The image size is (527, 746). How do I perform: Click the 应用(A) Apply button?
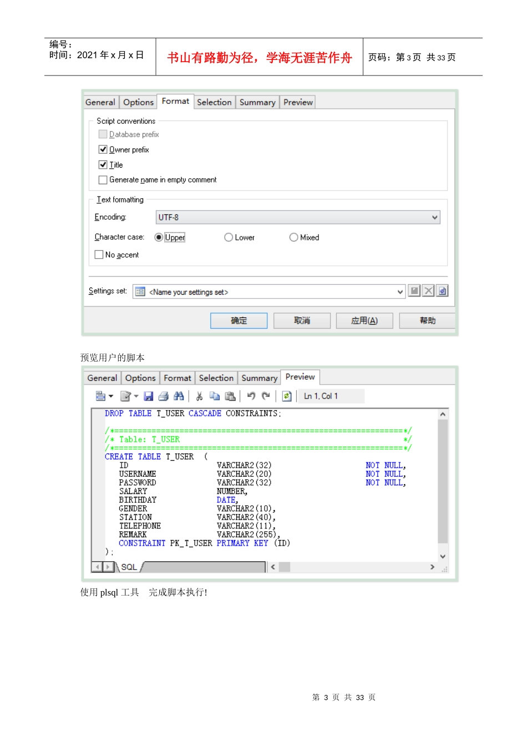coord(364,320)
